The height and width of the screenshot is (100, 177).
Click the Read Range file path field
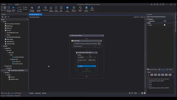tap(85, 44)
